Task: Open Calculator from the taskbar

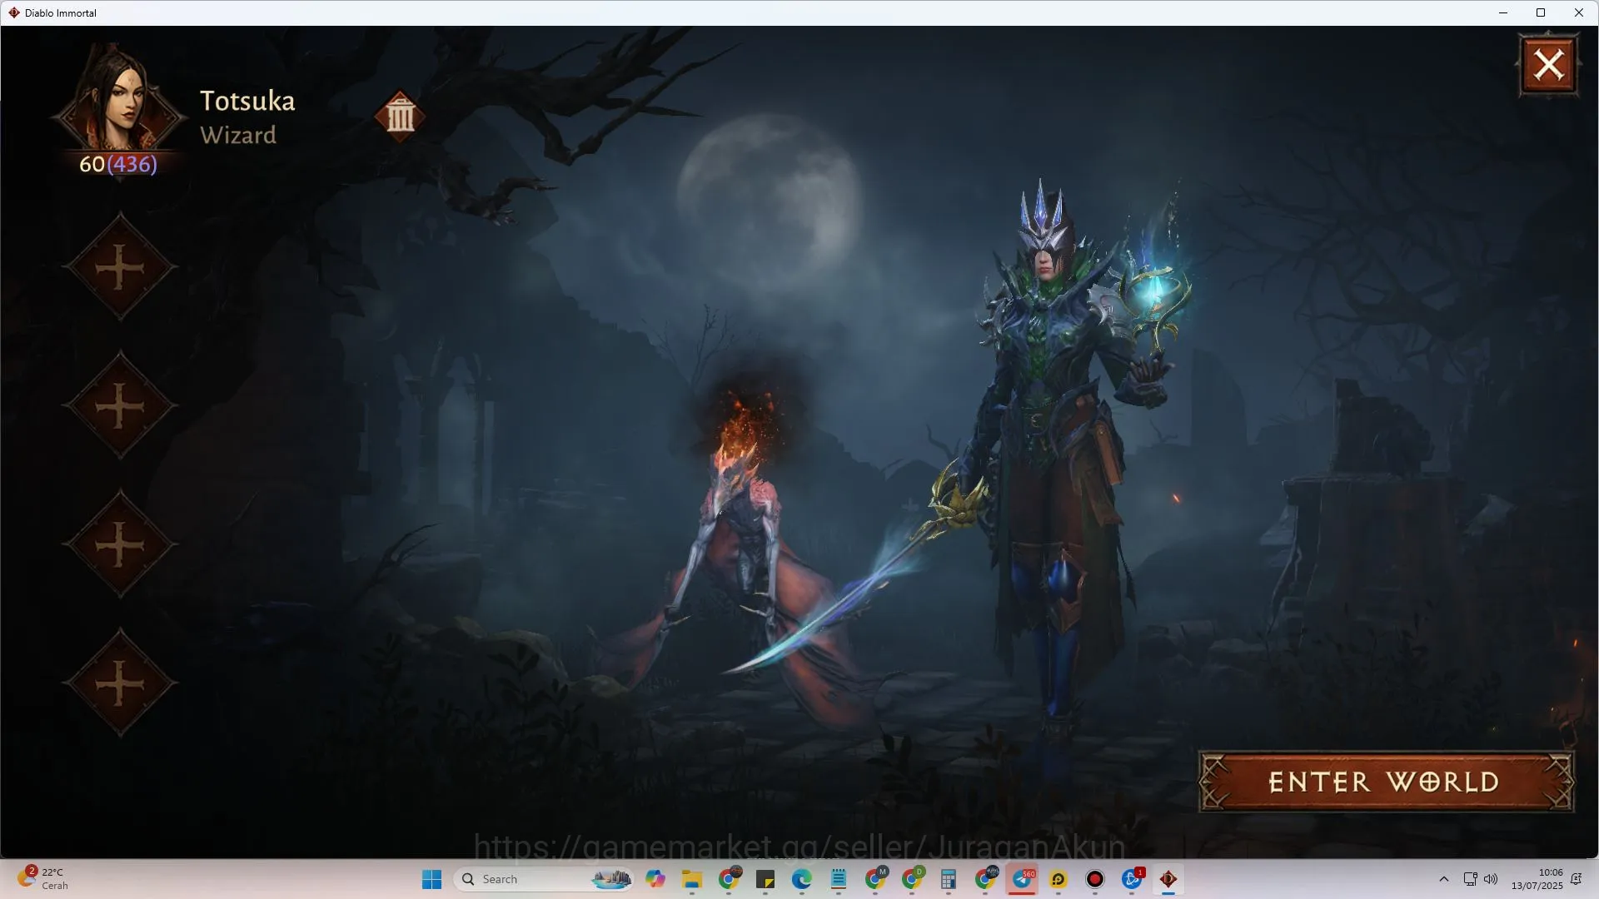Action: pyautogui.click(x=949, y=879)
